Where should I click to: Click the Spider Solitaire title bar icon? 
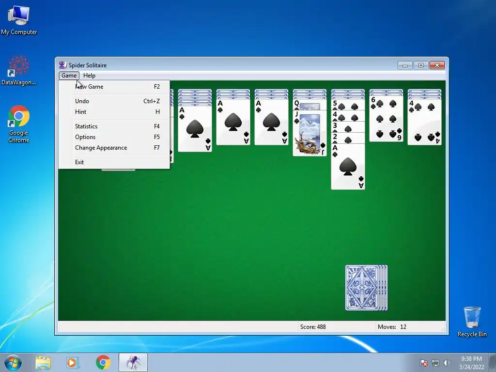click(62, 65)
